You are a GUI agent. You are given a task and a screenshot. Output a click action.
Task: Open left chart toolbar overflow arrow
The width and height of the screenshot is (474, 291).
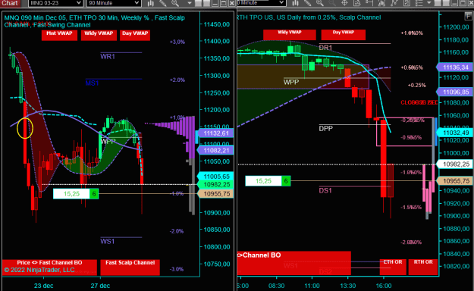(x=190, y=3)
